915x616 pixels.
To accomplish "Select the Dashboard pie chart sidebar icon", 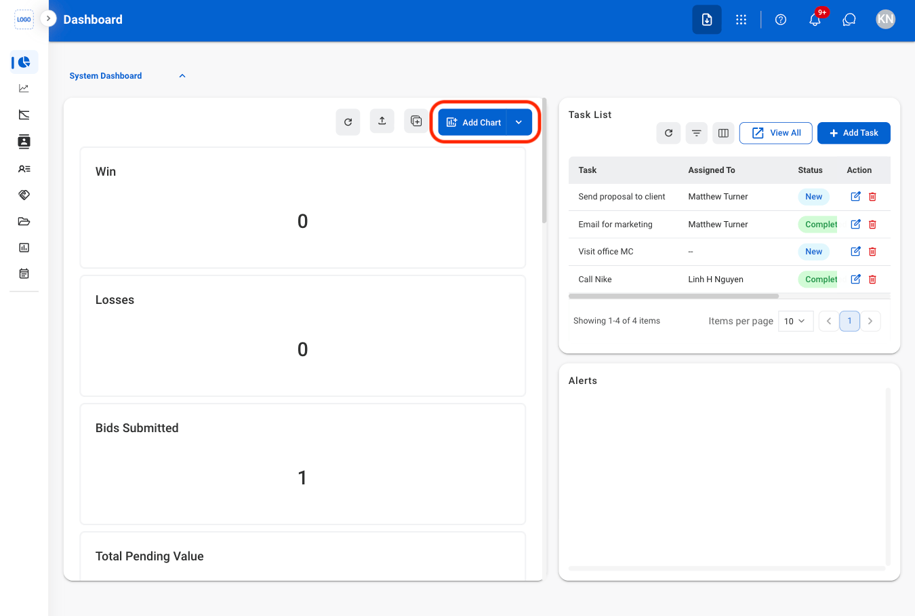I will [24, 62].
